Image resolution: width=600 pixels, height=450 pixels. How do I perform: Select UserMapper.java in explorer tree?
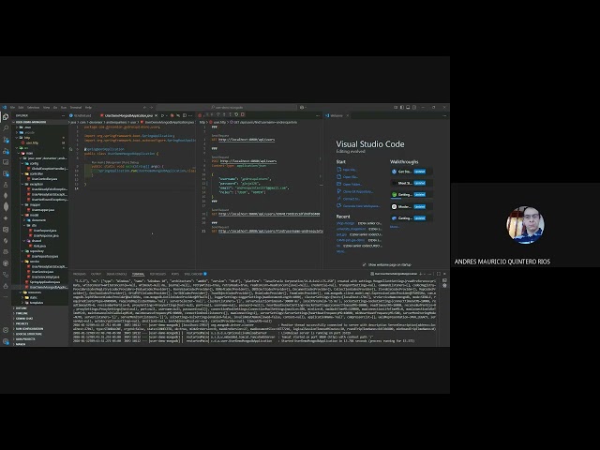point(43,210)
